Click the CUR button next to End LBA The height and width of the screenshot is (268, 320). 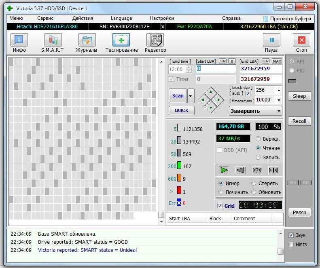tap(265, 61)
